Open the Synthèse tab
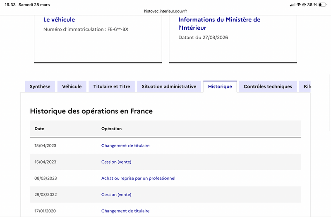The height and width of the screenshot is (217, 331). tap(40, 87)
